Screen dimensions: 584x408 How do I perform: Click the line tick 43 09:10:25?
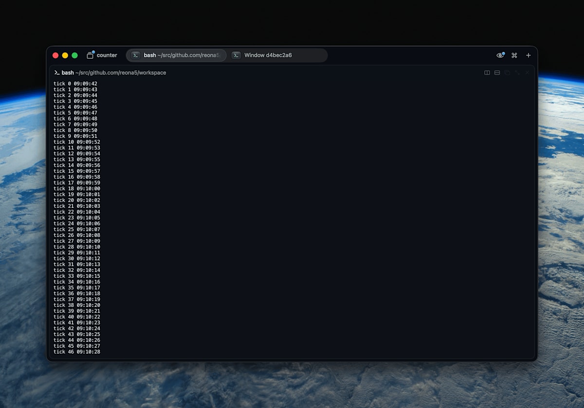(x=77, y=334)
